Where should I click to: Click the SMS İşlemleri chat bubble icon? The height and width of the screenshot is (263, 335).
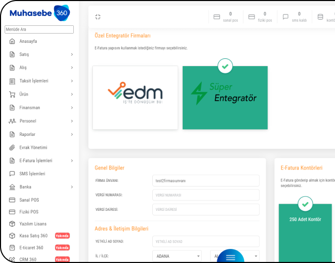click(x=12, y=174)
